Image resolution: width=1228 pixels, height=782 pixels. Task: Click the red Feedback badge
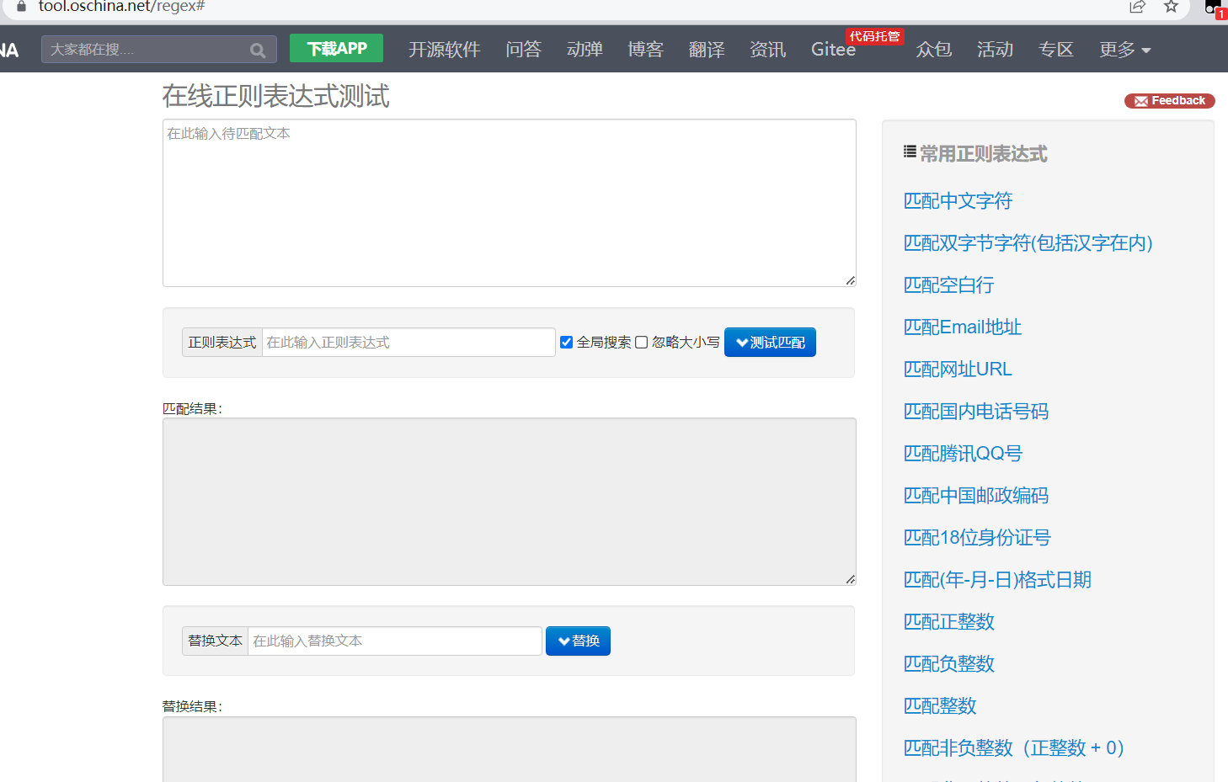click(1169, 101)
